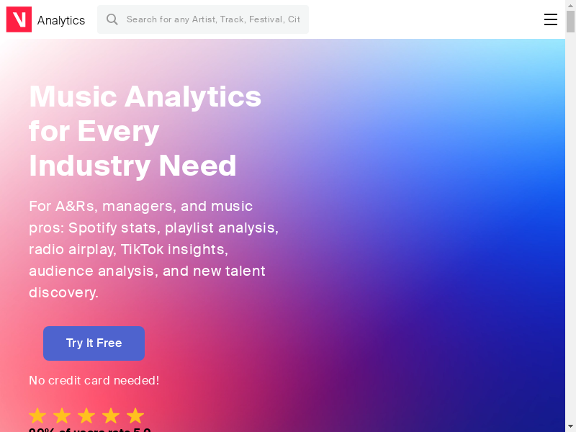576x432 pixels.
Task: Click the second rating star
Action: click(x=62, y=415)
